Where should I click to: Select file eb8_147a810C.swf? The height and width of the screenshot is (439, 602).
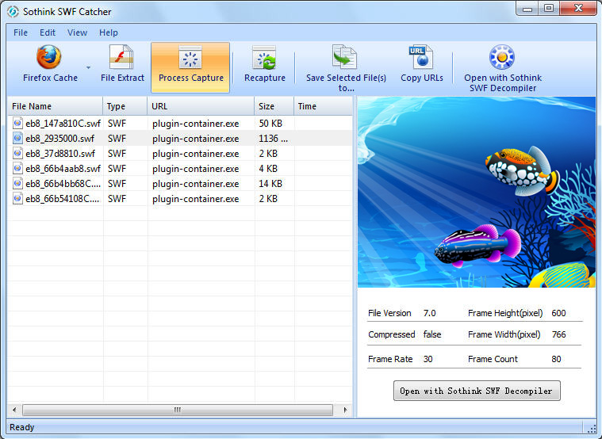(x=180, y=123)
